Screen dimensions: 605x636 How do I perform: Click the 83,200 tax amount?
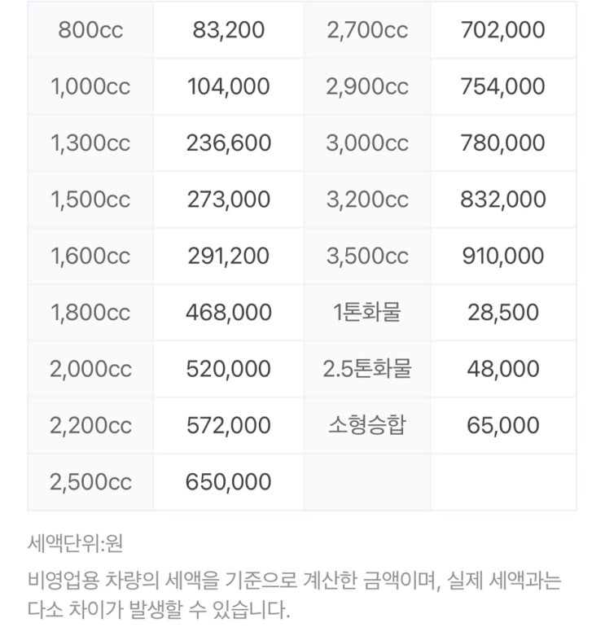coord(228,29)
